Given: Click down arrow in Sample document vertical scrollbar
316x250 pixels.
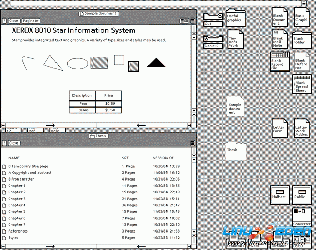Looking at the screenshot, I should pyautogui.click(x=194, y=30).
